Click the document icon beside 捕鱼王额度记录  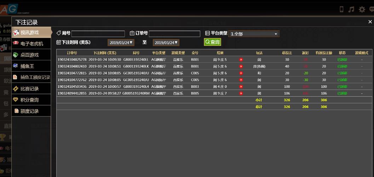coord(15,77)
